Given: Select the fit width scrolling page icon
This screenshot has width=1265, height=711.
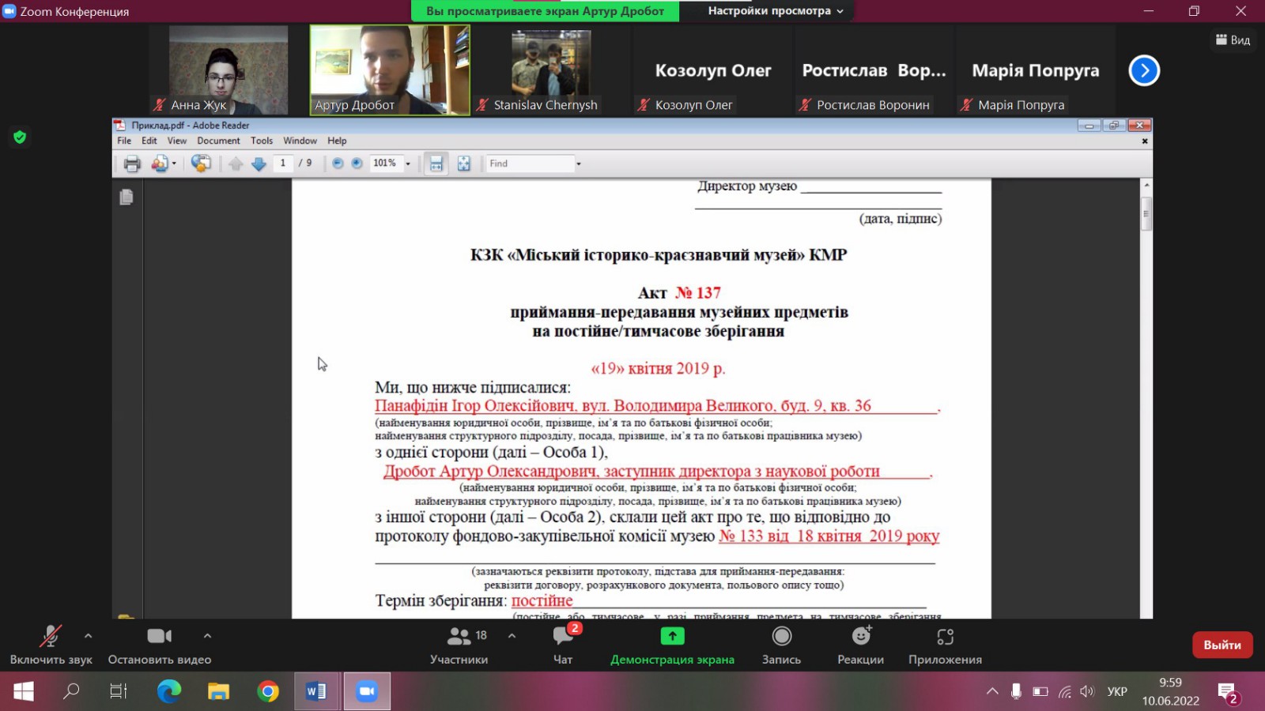Looking at the screenshot, I should (436, 164).
